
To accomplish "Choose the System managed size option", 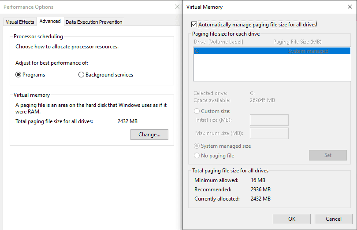I will click(x=197, y=146).
